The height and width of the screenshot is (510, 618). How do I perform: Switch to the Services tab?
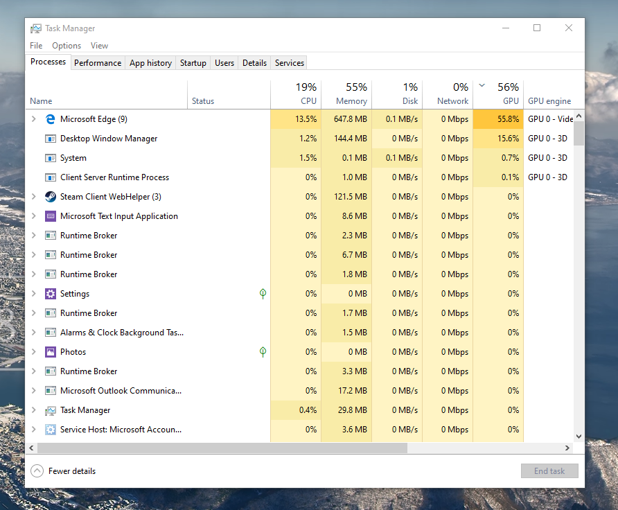point(290,63)
